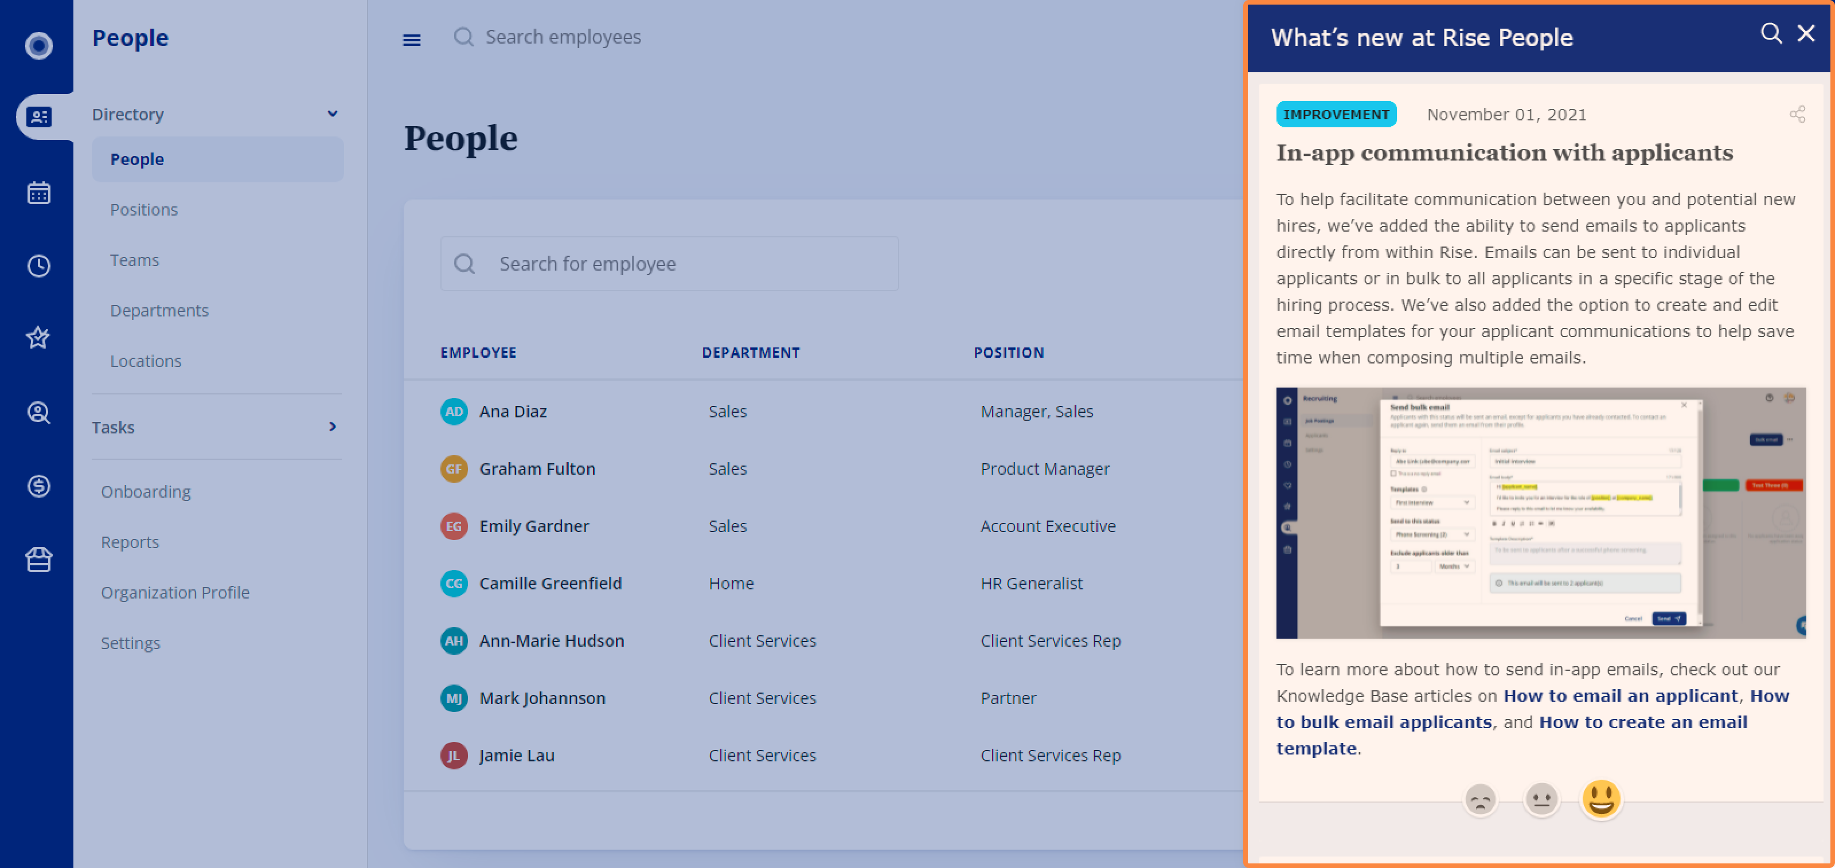Open Ana Diaz employee name
The width and height of the screenshot is (1835, 868).
(x=513, y=412)
